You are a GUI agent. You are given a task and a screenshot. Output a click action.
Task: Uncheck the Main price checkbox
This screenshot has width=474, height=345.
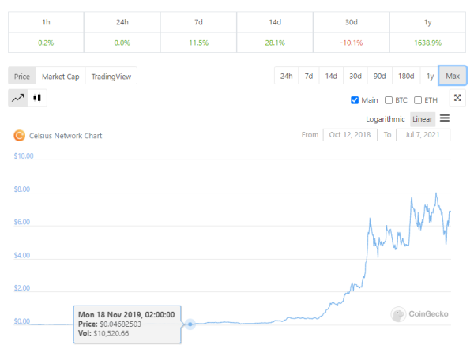355,100
